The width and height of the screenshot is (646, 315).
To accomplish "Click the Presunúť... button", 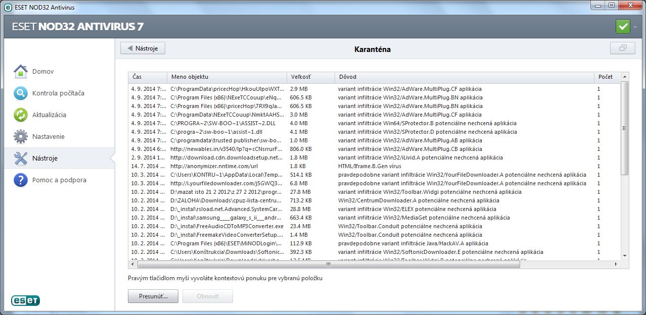I will point(153,296).
